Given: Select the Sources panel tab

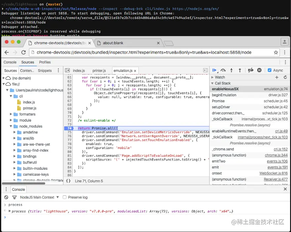Looking at the screenshot, I should click(28, 62).
